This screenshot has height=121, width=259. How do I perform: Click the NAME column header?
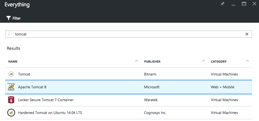(x=13, y=62)
